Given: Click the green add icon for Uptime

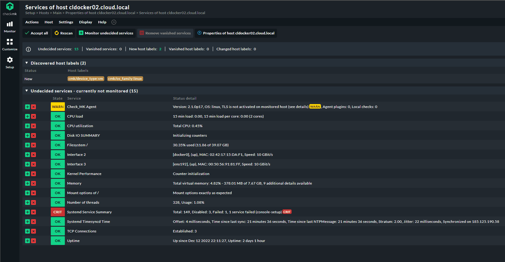Looking at the screenshot, I should 27,241.
